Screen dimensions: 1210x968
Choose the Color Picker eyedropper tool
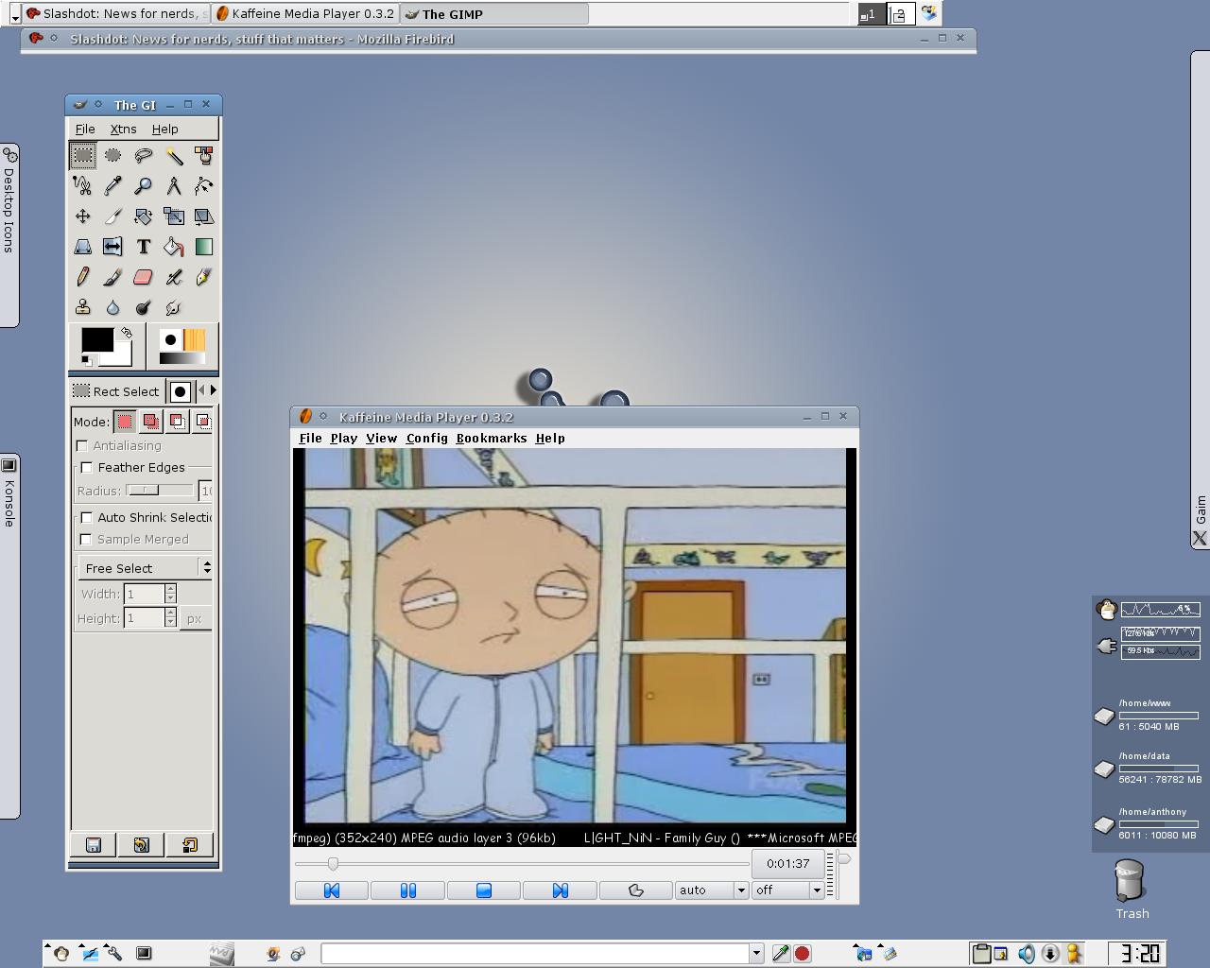113,186
